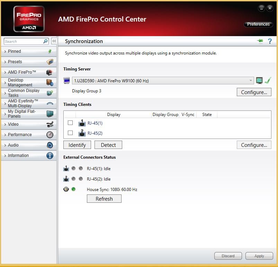Click the Audio speaker icon

[50, 145]
